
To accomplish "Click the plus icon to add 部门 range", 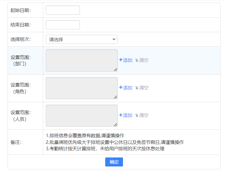I will (x=121, y=60).
